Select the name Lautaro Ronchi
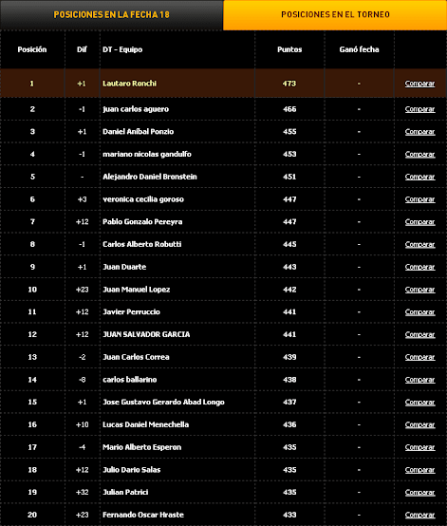This screenshot has height=526, width=447. tap(129, 84)
